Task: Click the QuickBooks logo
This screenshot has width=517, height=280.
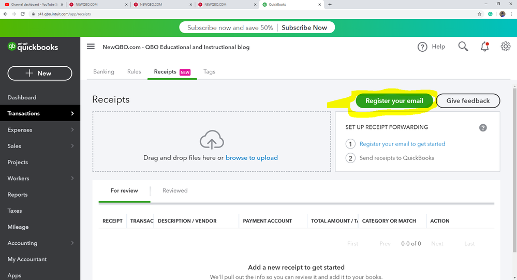Action: coord(33,47)
